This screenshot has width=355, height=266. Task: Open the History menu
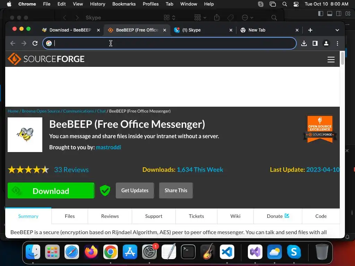click(x=97, y=4)
